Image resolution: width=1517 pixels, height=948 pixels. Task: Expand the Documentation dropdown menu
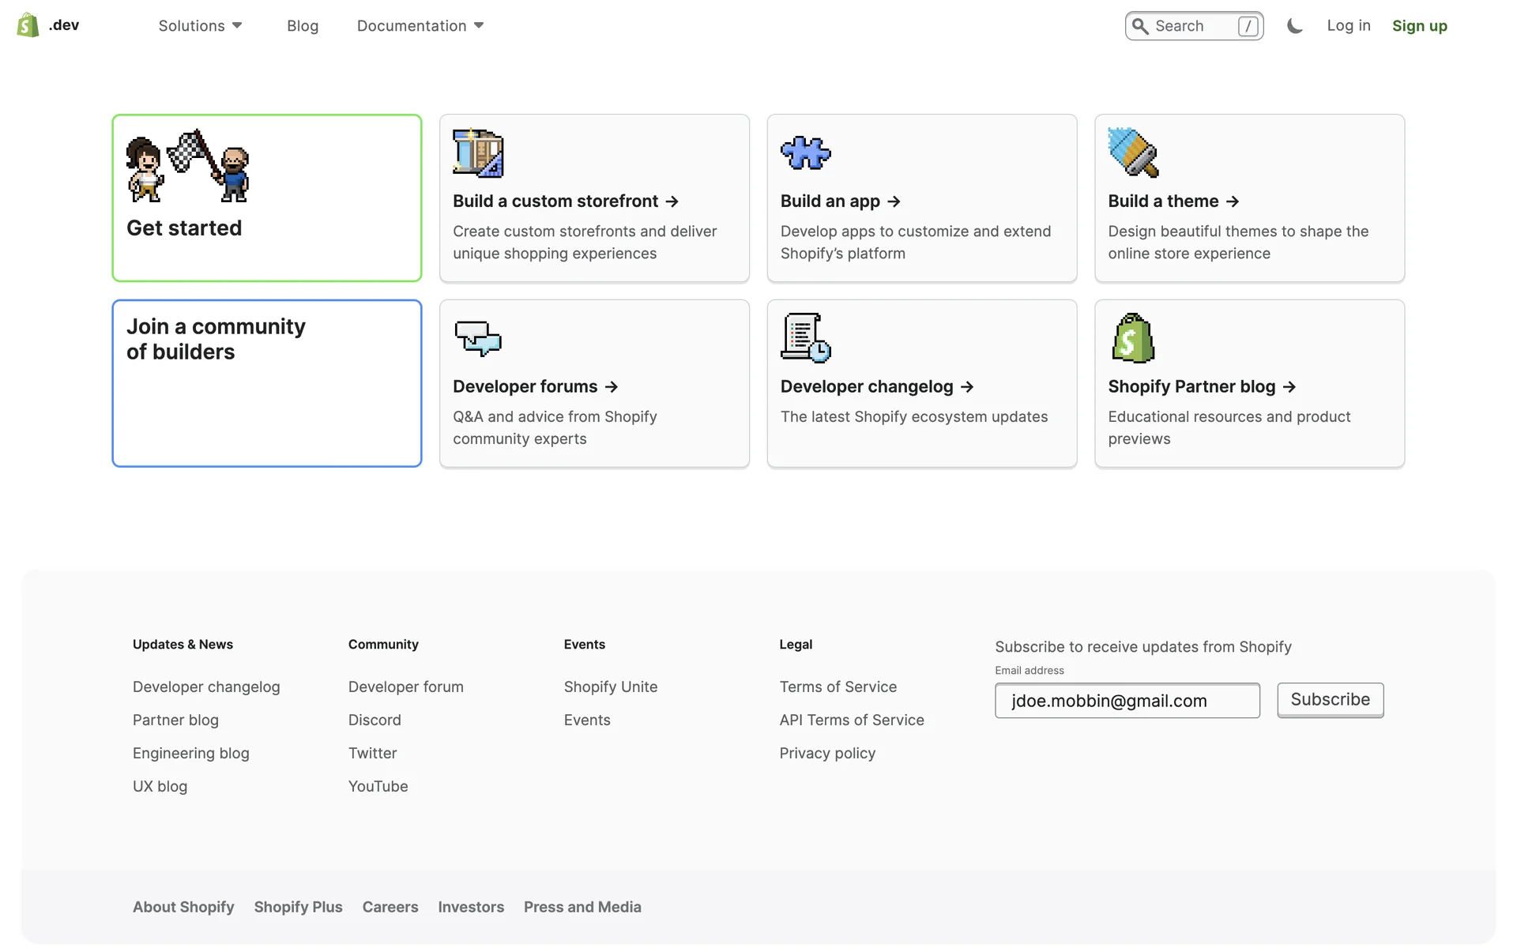420,26
